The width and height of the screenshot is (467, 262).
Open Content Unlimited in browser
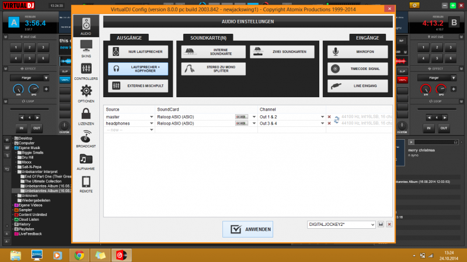(x=33, y=215)
